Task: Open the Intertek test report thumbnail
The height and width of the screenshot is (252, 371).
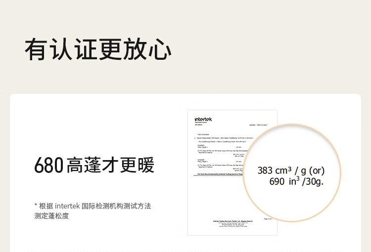Action: coord(232,172)
